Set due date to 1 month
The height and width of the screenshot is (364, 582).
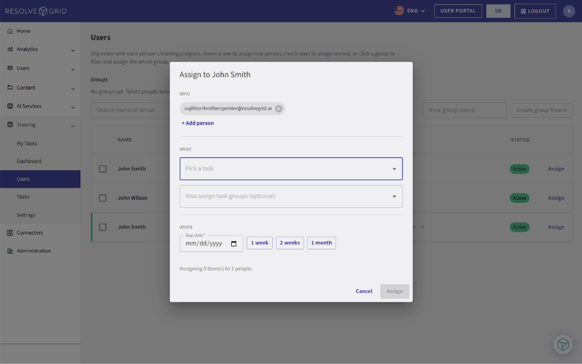click(321, 243)
